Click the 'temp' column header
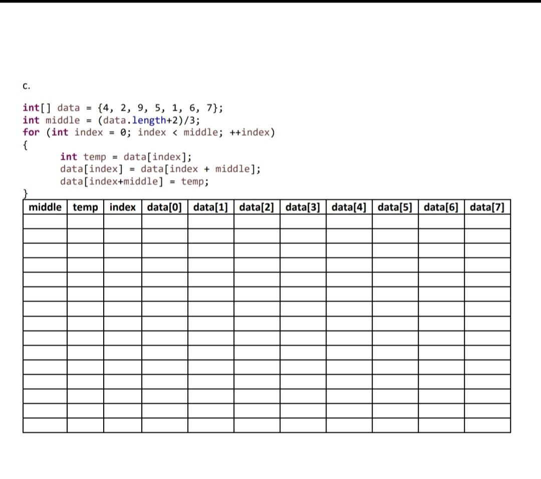The image size is (541, 479). (85, 207)
